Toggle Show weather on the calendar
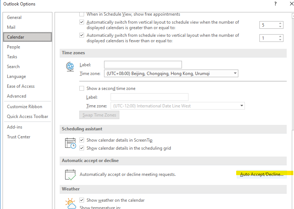The width and height of the screenshot is (294, 209). [x=82, y=200]
